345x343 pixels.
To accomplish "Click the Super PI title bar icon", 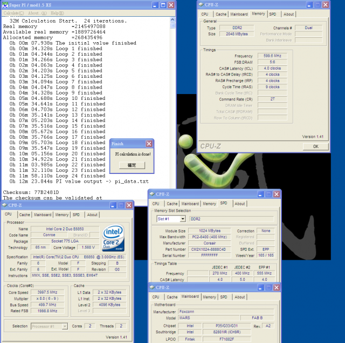I will pos(5,5).
